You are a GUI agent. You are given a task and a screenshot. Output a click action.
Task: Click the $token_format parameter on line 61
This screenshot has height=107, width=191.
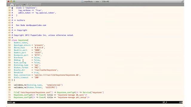point(21,67)
